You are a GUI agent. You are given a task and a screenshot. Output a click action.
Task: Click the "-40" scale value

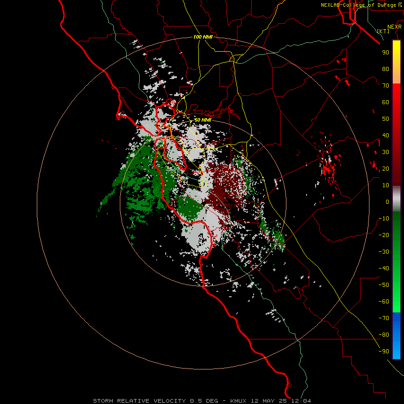384,268
